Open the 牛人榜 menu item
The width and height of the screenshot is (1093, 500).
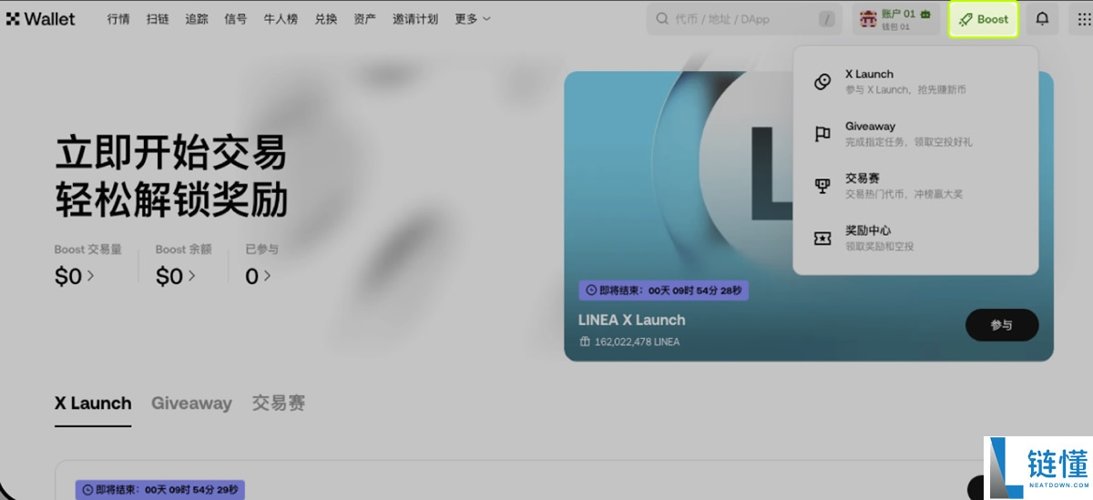pos(281,18)
